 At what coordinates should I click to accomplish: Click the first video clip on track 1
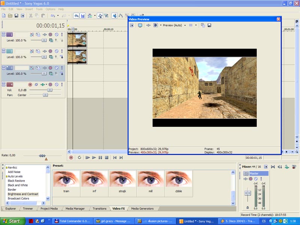pyautogui.click(x=77, y=40)
